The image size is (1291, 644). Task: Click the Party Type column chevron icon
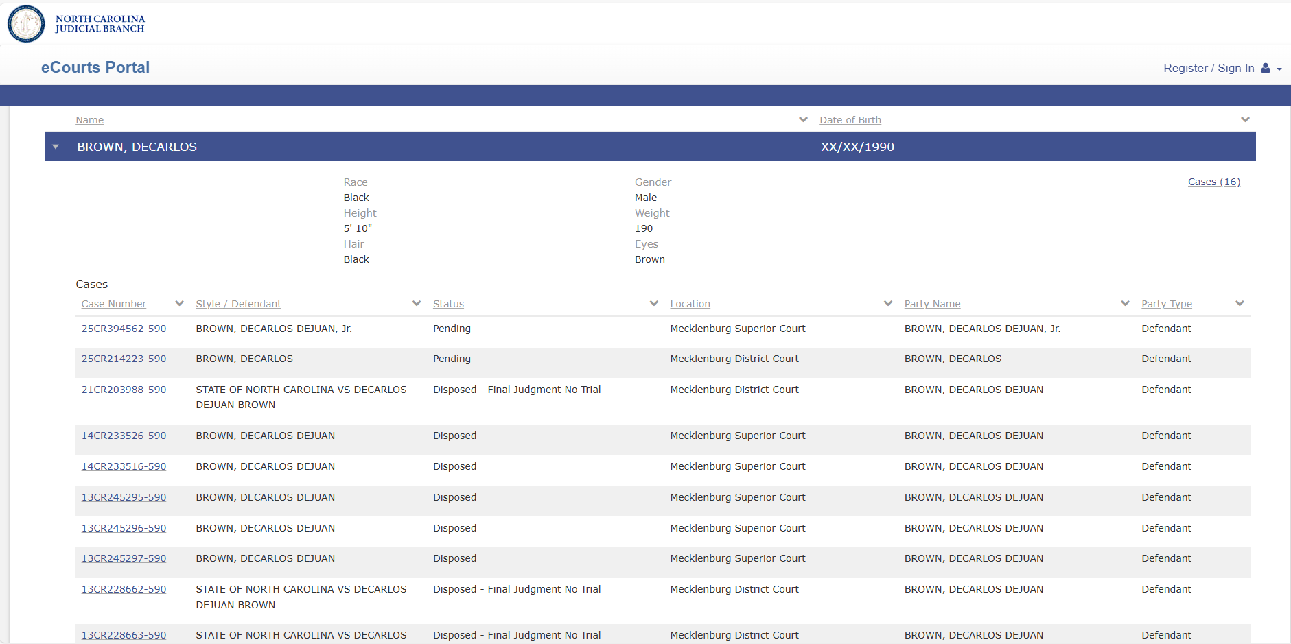click(x=1240, y=303)
